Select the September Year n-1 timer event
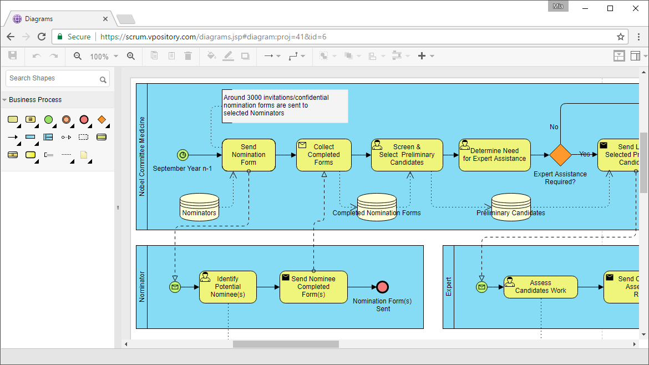 183,155
